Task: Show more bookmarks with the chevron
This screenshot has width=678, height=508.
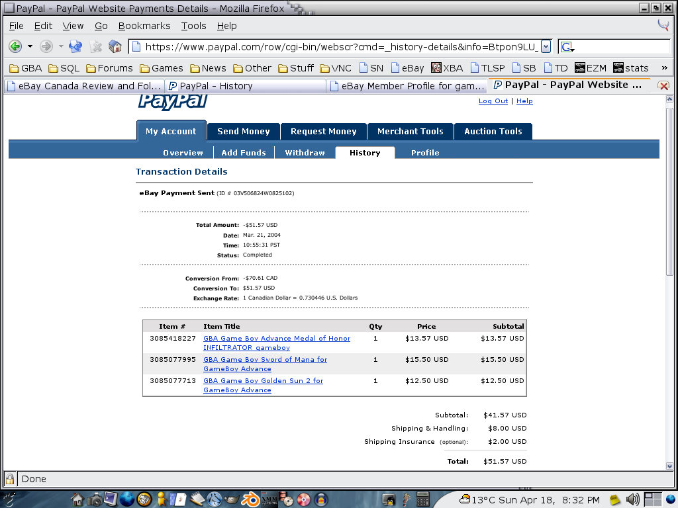Action: (664, 68)
